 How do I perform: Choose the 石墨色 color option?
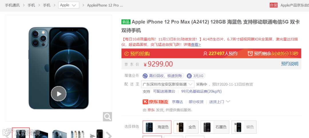215,127
